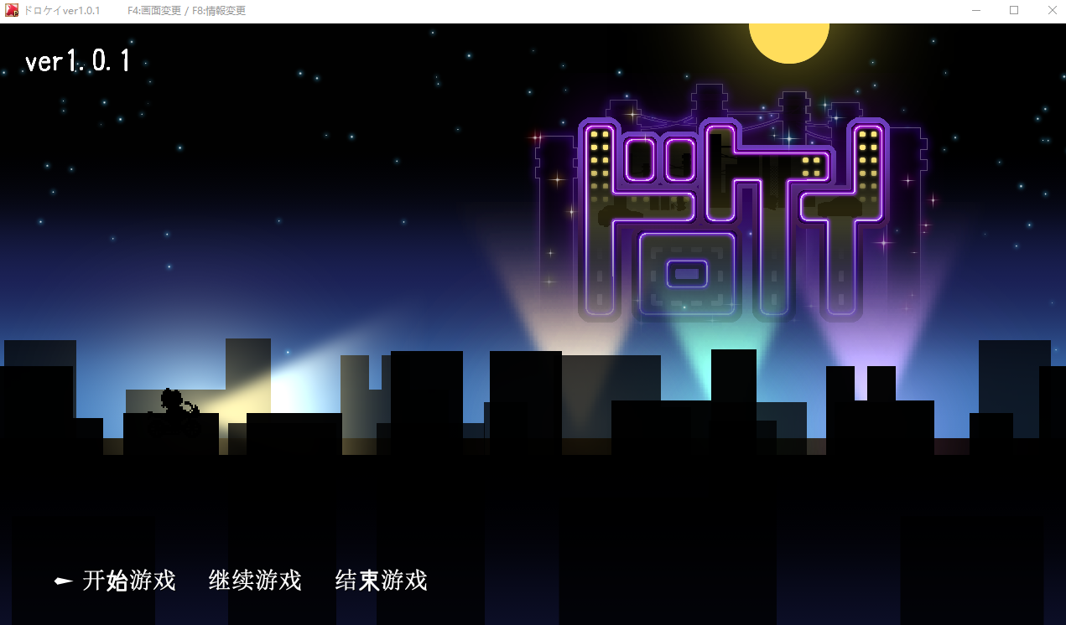1066x625 pixels.
Task: Click the ドロケイ app icon in title bar
Action: coord(12,11)
